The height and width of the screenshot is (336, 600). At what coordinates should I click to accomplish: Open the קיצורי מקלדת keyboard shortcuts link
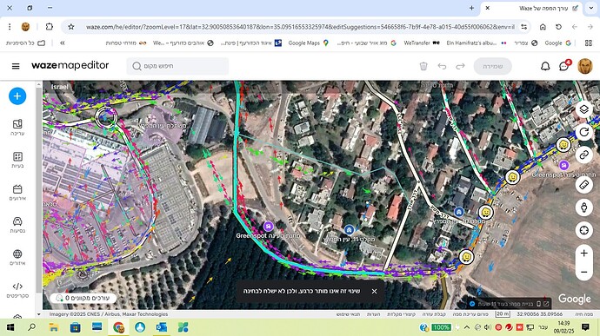tap(401, 313)
